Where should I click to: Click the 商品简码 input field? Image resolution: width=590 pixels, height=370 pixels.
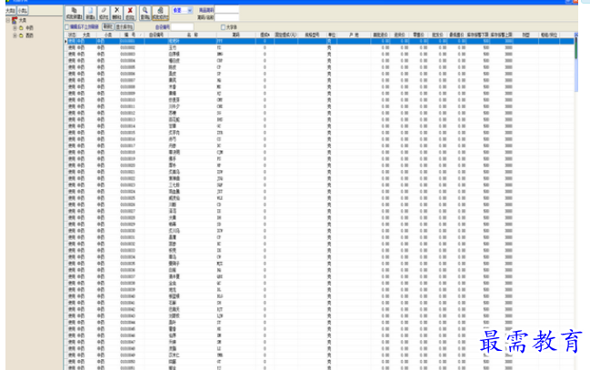pyautogui.click(x=226, y=9)
